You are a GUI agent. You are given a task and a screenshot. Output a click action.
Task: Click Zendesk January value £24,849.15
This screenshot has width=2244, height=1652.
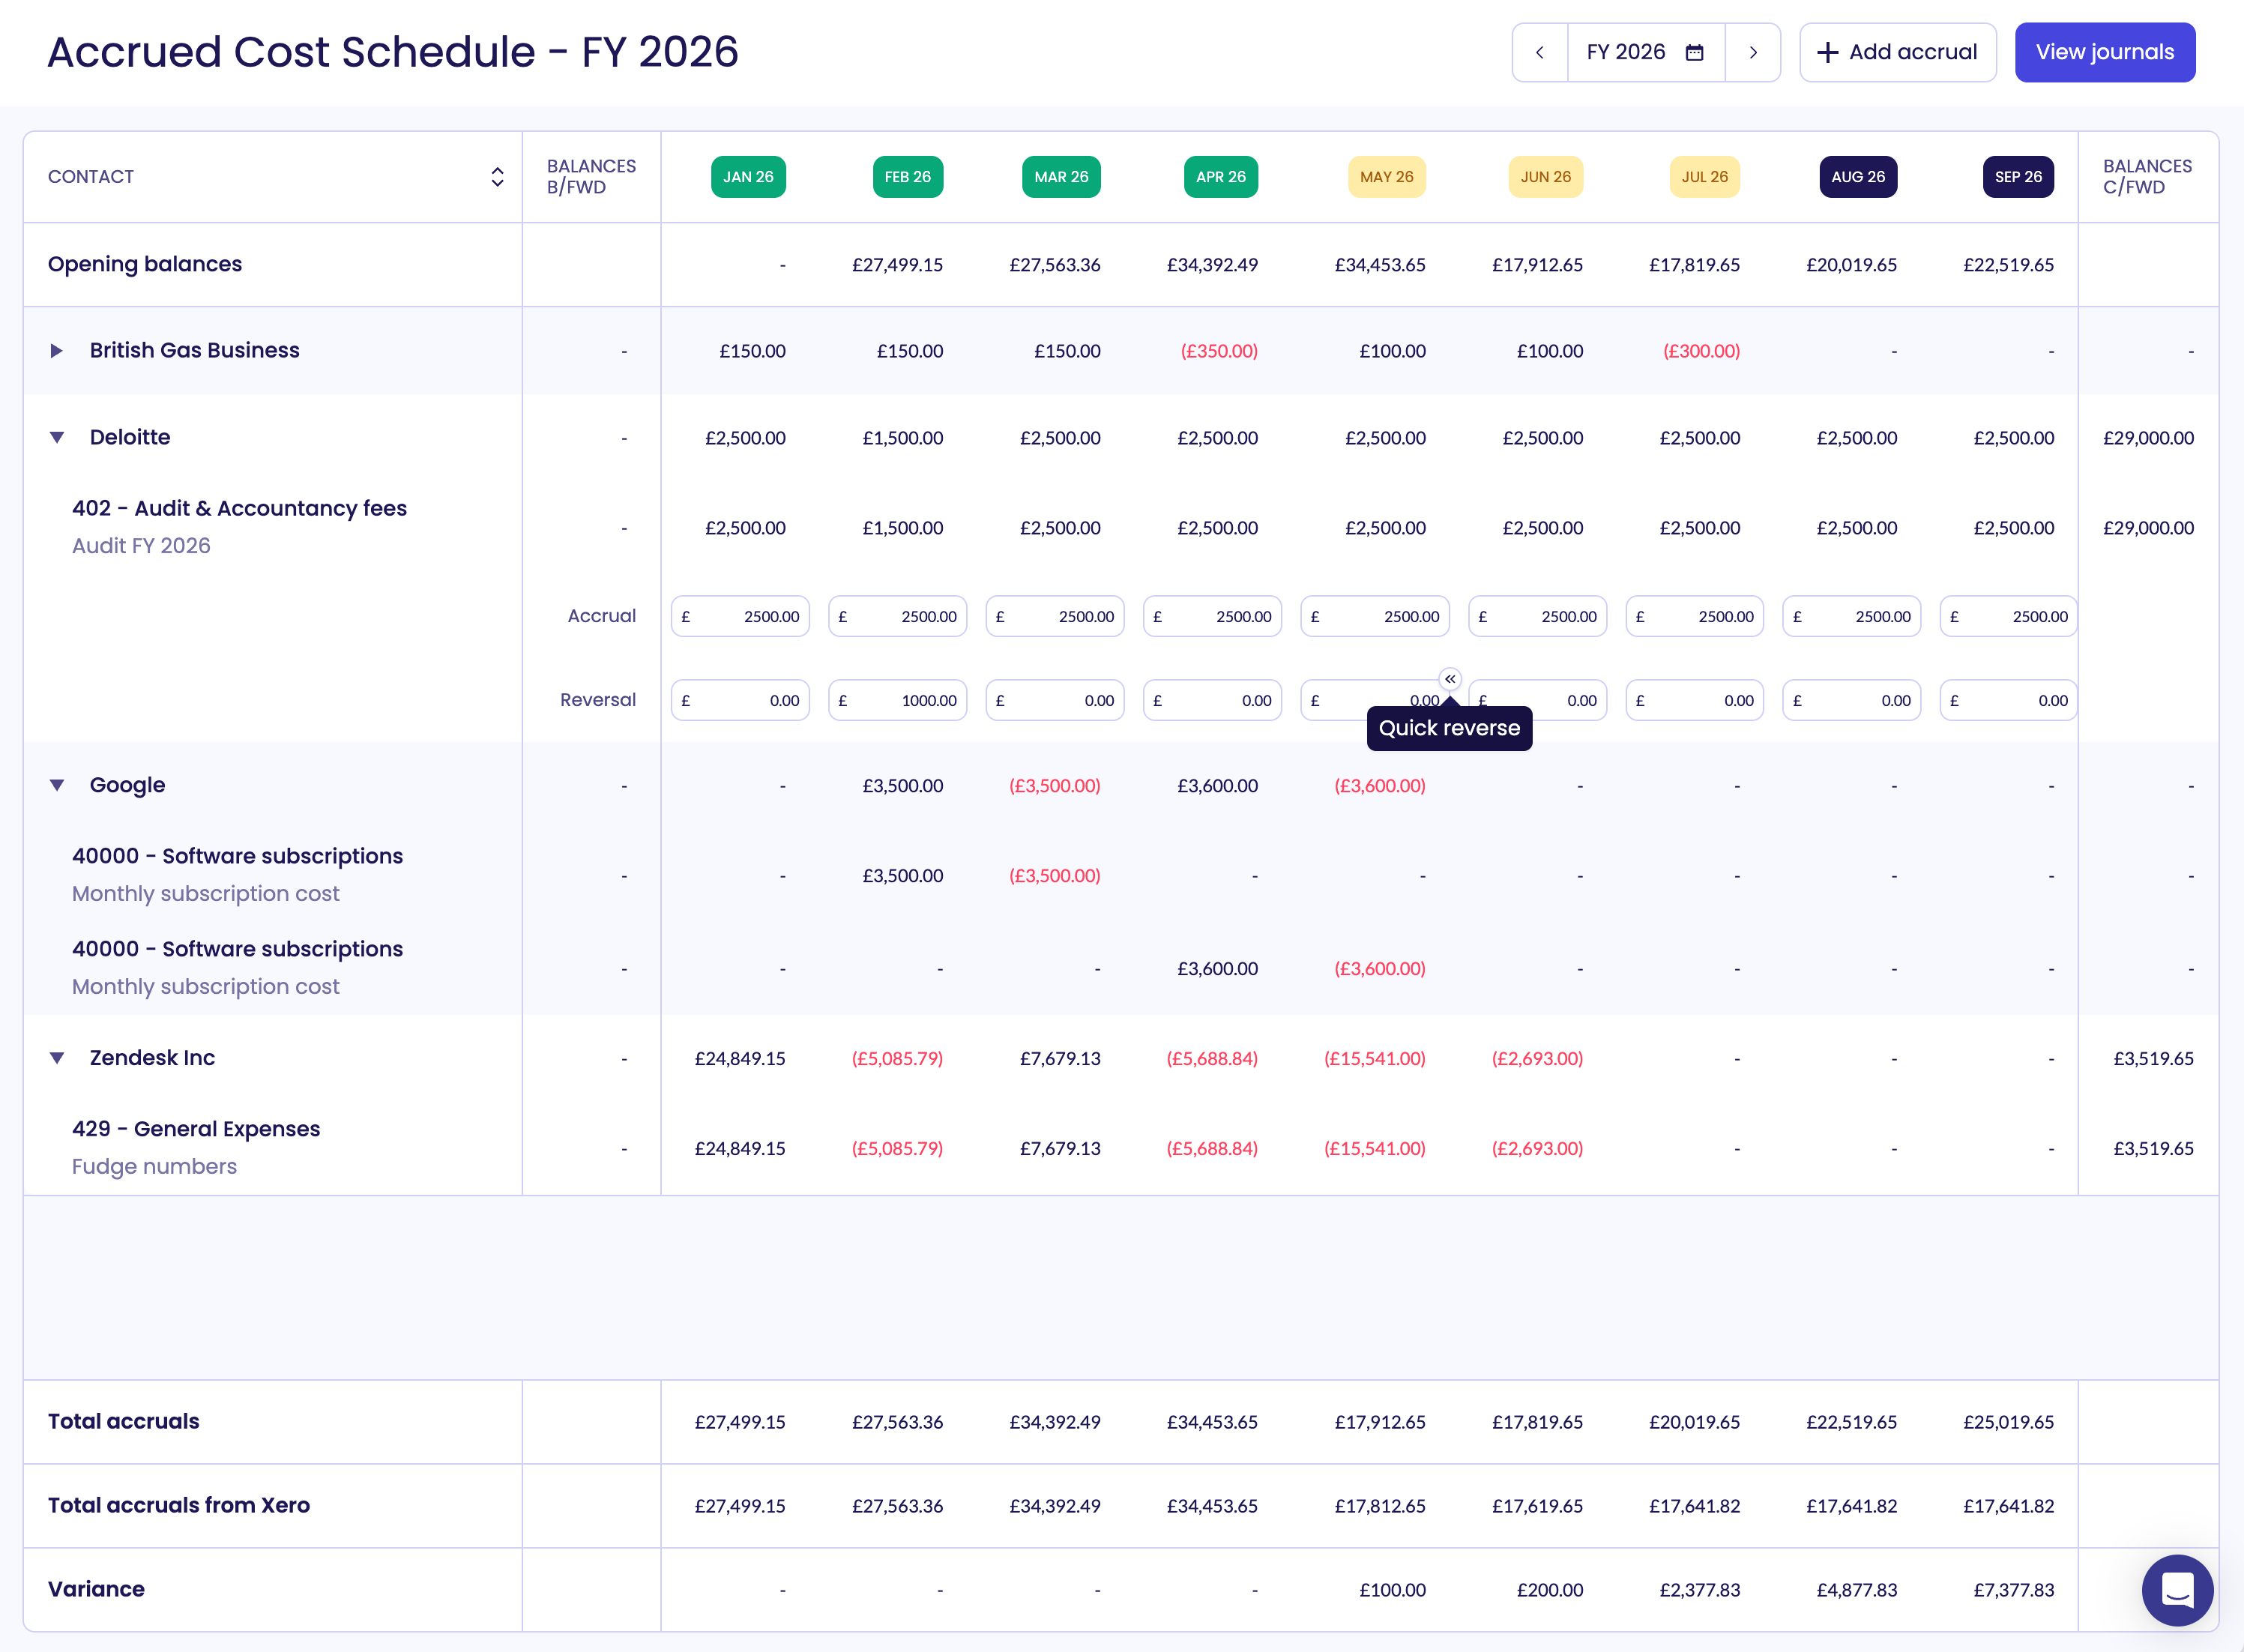[740, 1058]
